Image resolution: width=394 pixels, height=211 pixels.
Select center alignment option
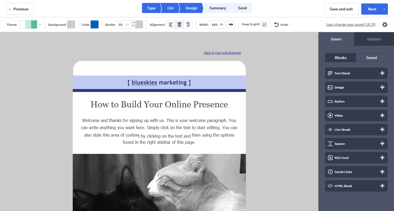coord(180,25)
